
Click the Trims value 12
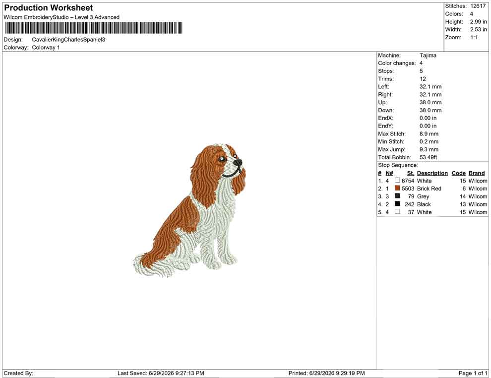coord(423,79)
